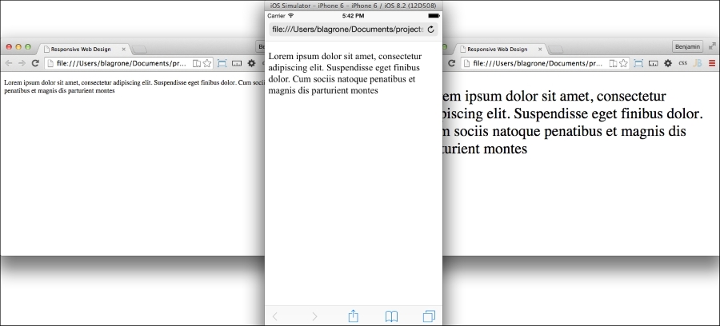
Task: Close the left Chrome window with the red button
Action: tap(9, 47)
